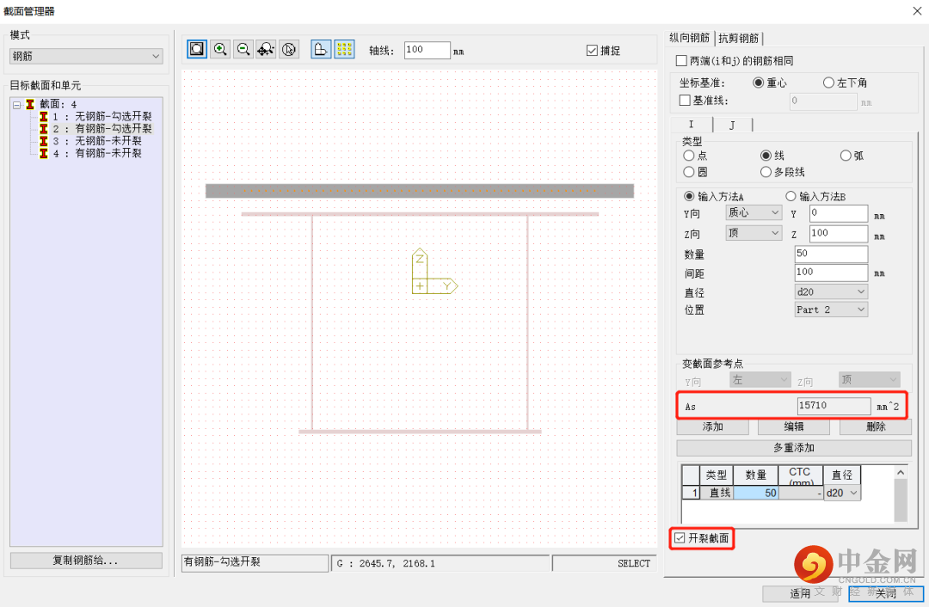Open the 直径 d20 dropdown

point(831,291)
